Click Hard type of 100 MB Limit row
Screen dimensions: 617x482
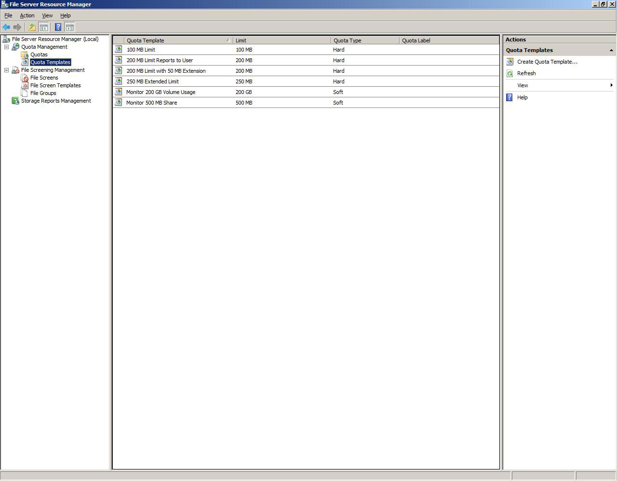[338, 50]
